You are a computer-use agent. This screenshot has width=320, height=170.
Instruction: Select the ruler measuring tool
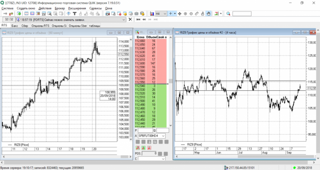click(197, 14)
